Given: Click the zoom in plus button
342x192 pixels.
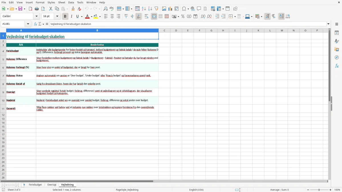Looking at the screenshot, I should [x=331, y=190].
